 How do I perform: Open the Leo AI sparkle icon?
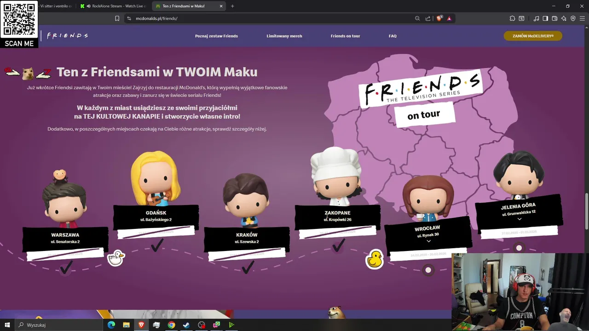coord(564,18)
